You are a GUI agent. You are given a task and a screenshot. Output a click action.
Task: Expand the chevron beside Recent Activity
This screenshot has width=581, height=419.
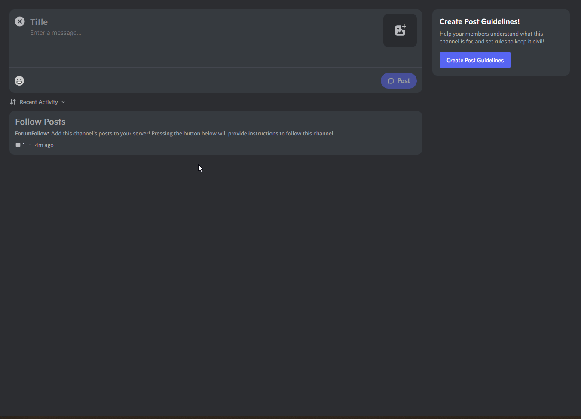(x=63, y=102)
